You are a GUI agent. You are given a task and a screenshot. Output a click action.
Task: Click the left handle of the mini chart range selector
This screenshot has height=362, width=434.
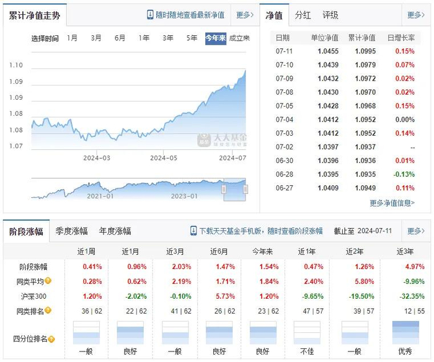coord(224,189)
